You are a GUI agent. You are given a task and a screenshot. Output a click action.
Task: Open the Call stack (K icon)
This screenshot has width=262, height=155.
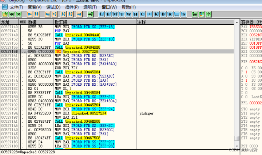click(156, 14)
